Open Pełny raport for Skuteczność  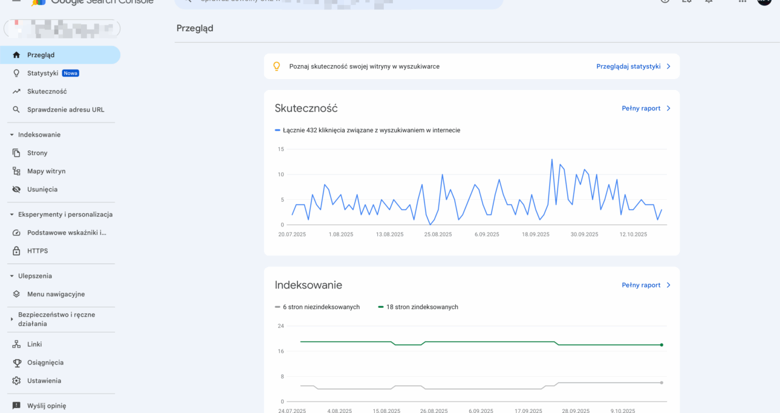[x=642, y=108]
